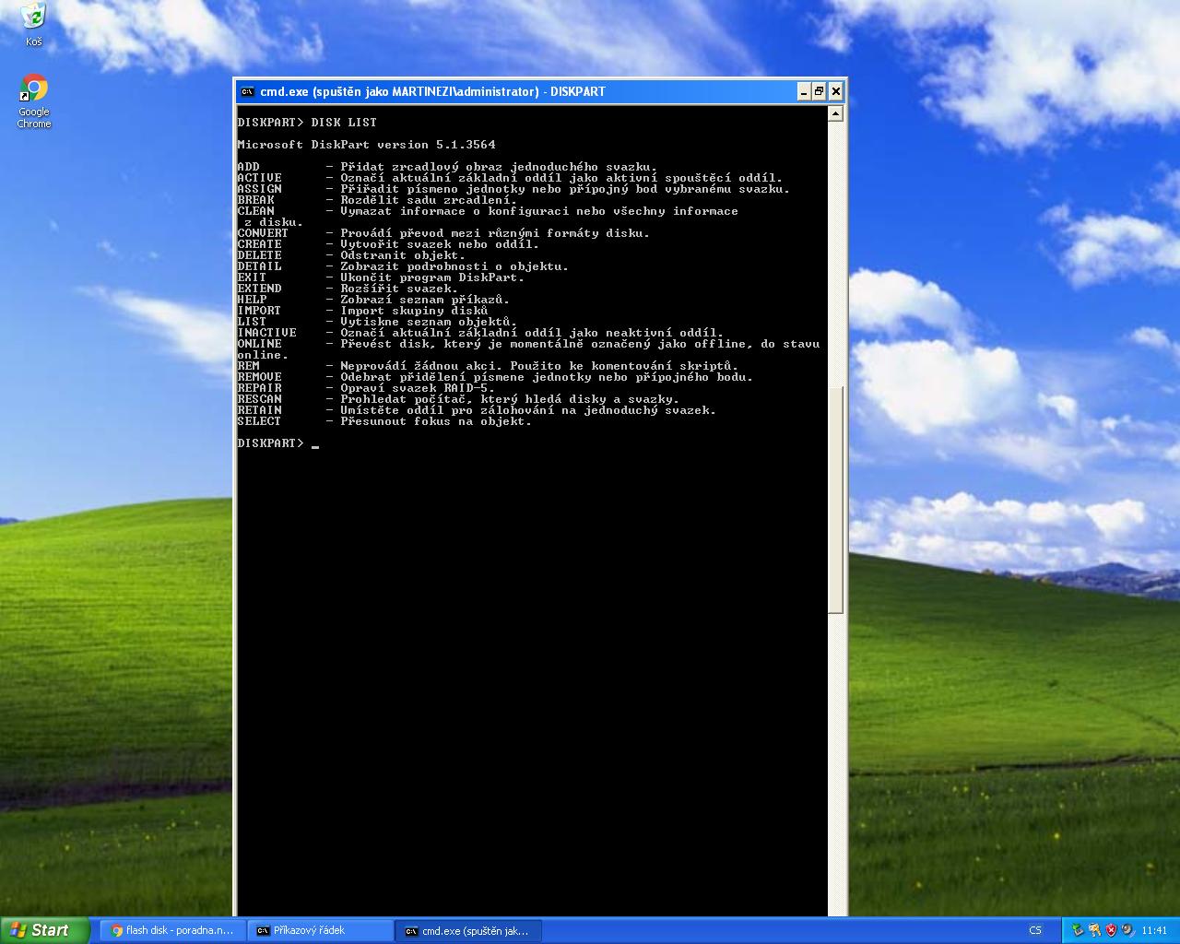The width and height of the screenshot is (1180, 944).
Task: Click the 'BREAK' command name
Action: pyautogui.click(x=256, y=200)
